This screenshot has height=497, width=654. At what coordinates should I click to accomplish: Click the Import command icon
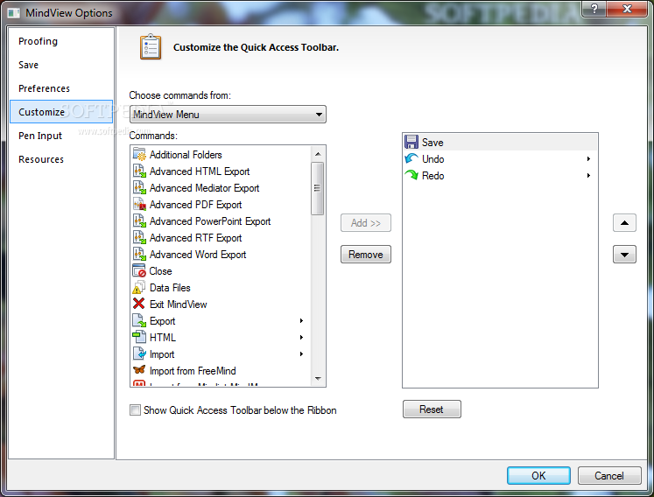pos(139,353)
